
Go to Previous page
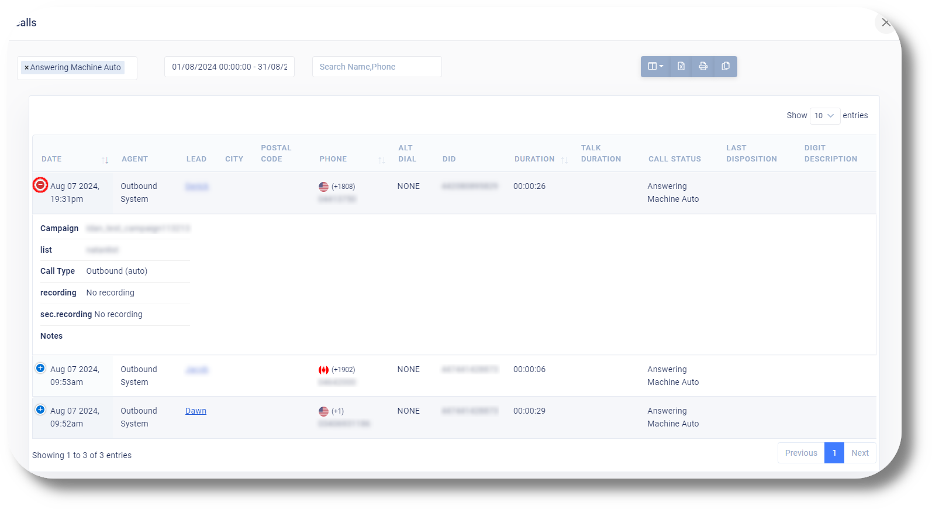pos(801,453)
